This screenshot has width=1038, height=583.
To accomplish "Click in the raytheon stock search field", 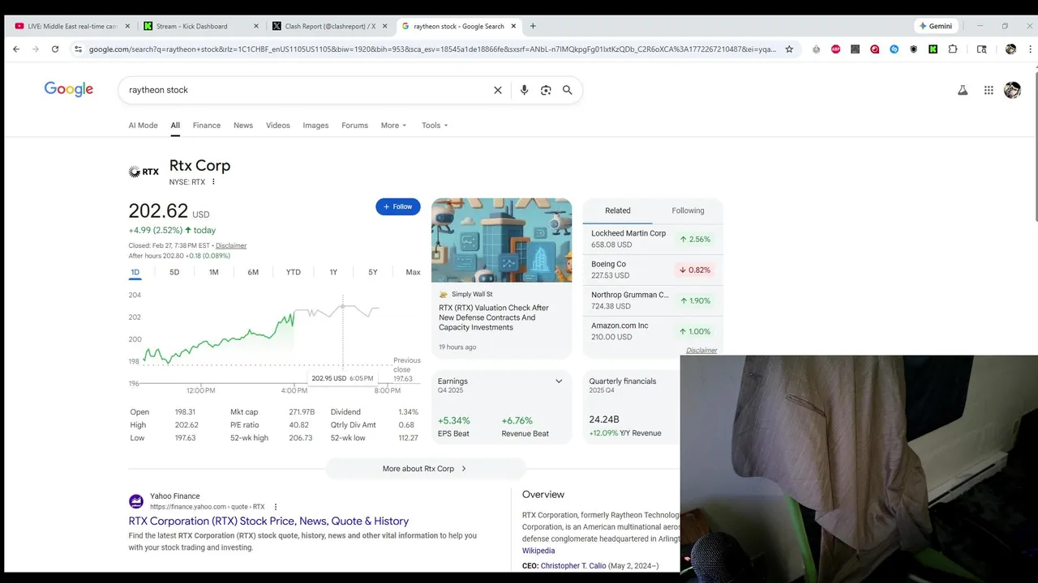I will (x=308, y=90).
